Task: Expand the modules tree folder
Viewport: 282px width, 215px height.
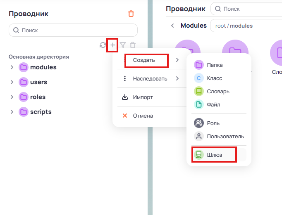Action: (x=12, y=67)
